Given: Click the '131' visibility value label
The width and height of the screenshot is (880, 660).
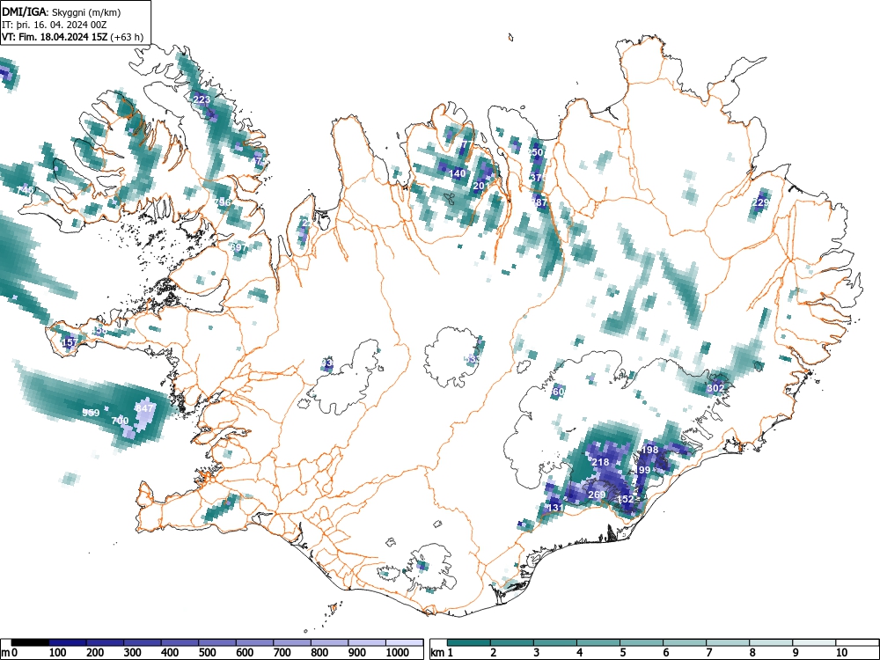Looking at the screenshot, I should pyautogui.click(x=555, y=508).
